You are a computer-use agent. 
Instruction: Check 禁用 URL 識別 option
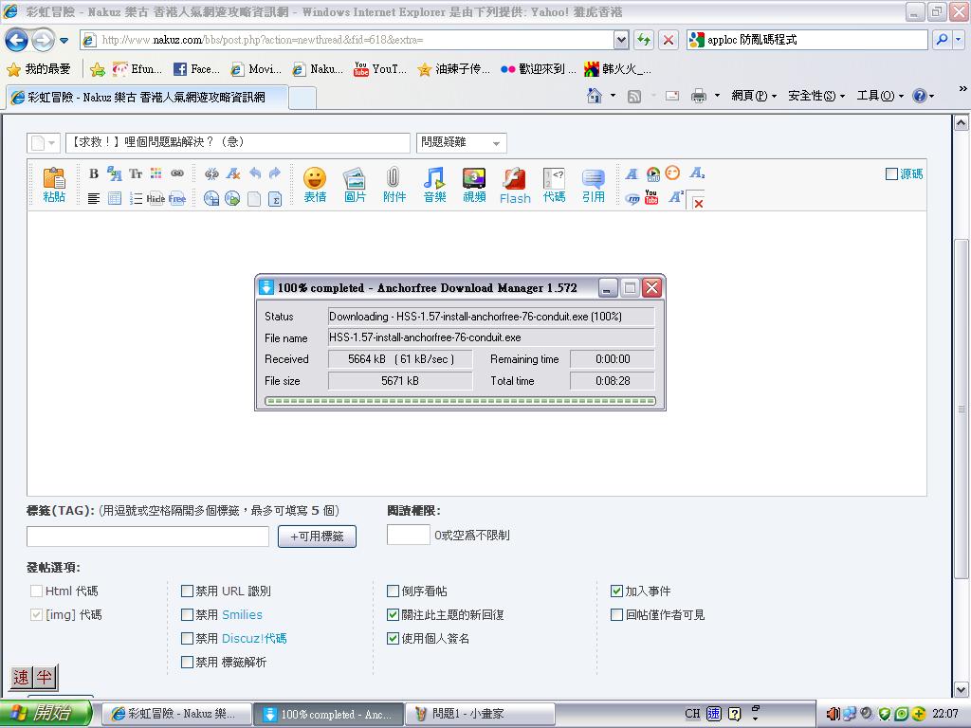[x=188, y=591]
